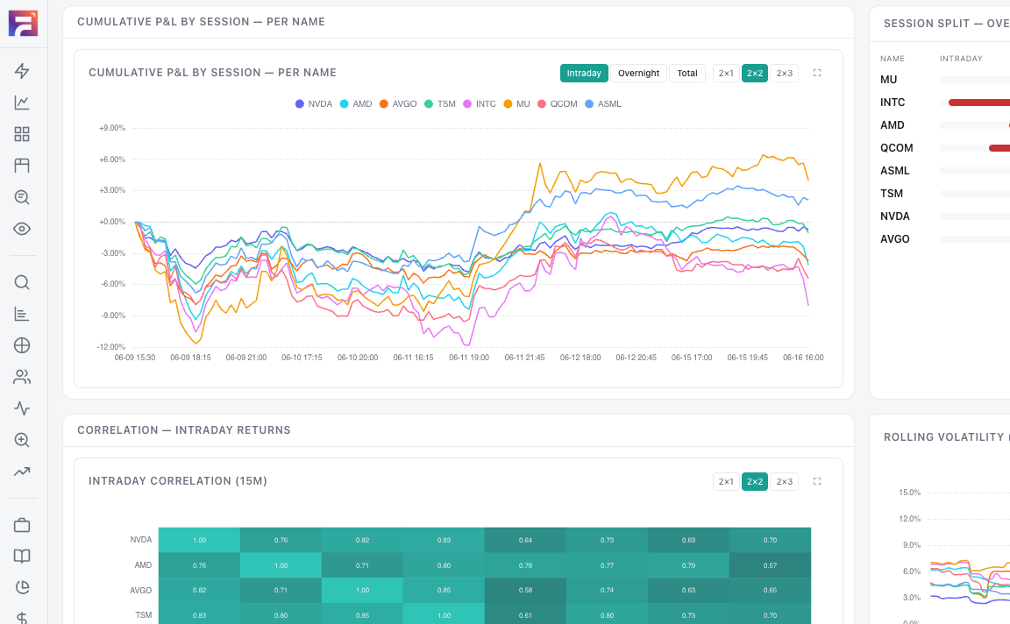Open the pie chart sidebar icon
This screenshot has width=1010, height=624.
pyautogui.click(x=22, y=587)
